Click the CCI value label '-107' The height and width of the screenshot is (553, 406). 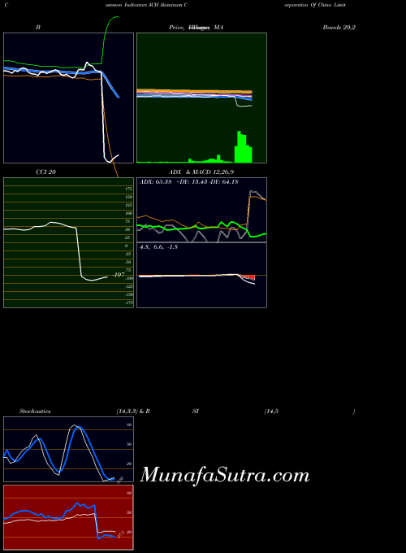pos(119,275)
